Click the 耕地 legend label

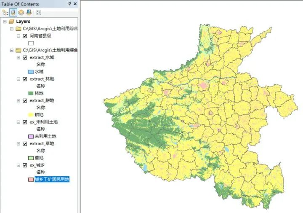click(x=39, y=115)
